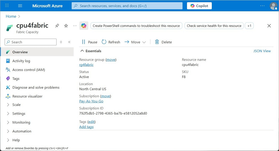The height and width of the screenshot is (151, 279).
Task: Refresh the resource overview
Action: pyautogui.click(x=111, y=42)
